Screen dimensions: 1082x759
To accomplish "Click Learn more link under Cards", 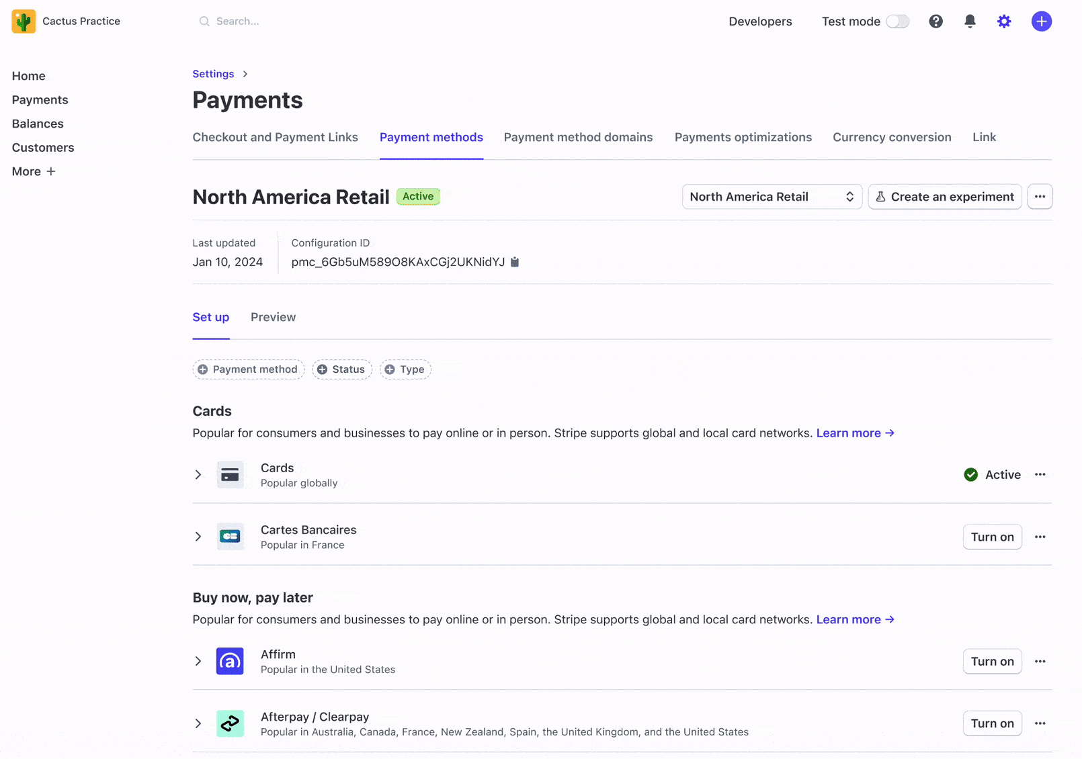I will point(855,433).
